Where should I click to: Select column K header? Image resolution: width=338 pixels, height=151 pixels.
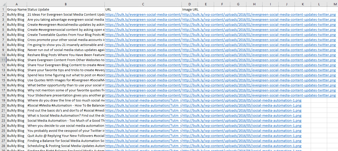pyautogui.click(x=303, y=4)
